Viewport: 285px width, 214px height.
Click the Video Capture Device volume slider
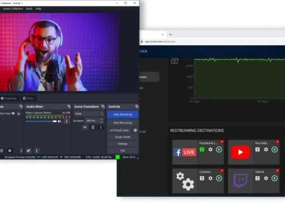click(x=41, y=121)
